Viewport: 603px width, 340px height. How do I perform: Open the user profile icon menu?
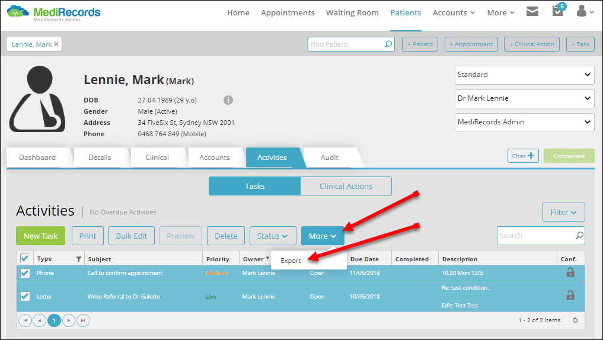(x=585, y=11)
